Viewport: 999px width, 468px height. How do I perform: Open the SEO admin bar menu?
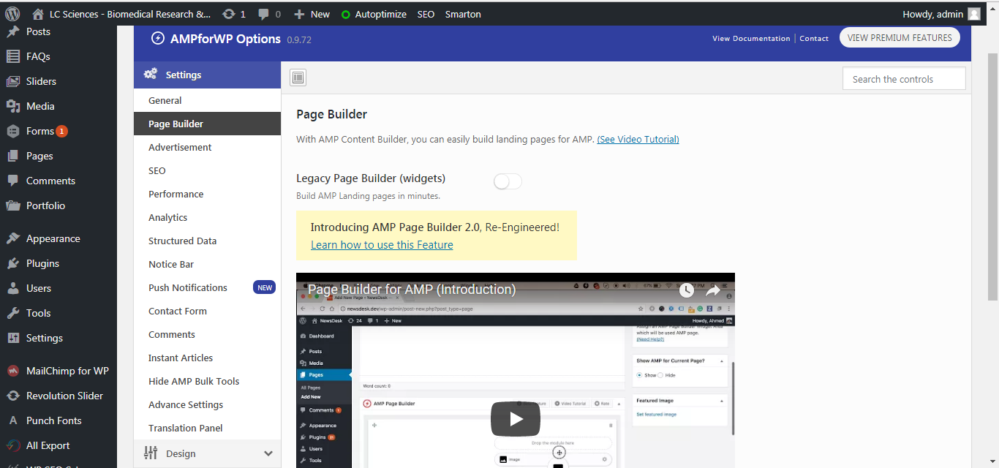[426, 14]
